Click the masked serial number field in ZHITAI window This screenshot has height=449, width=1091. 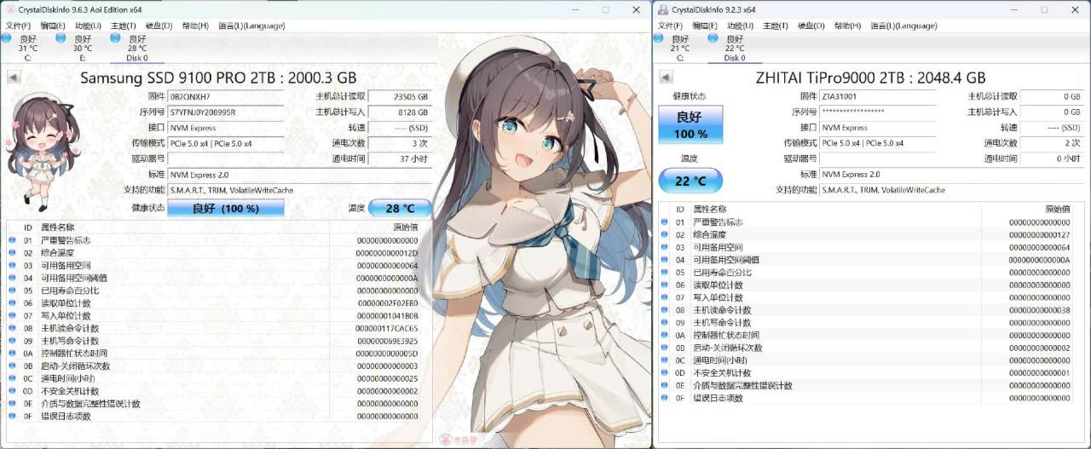877,112
